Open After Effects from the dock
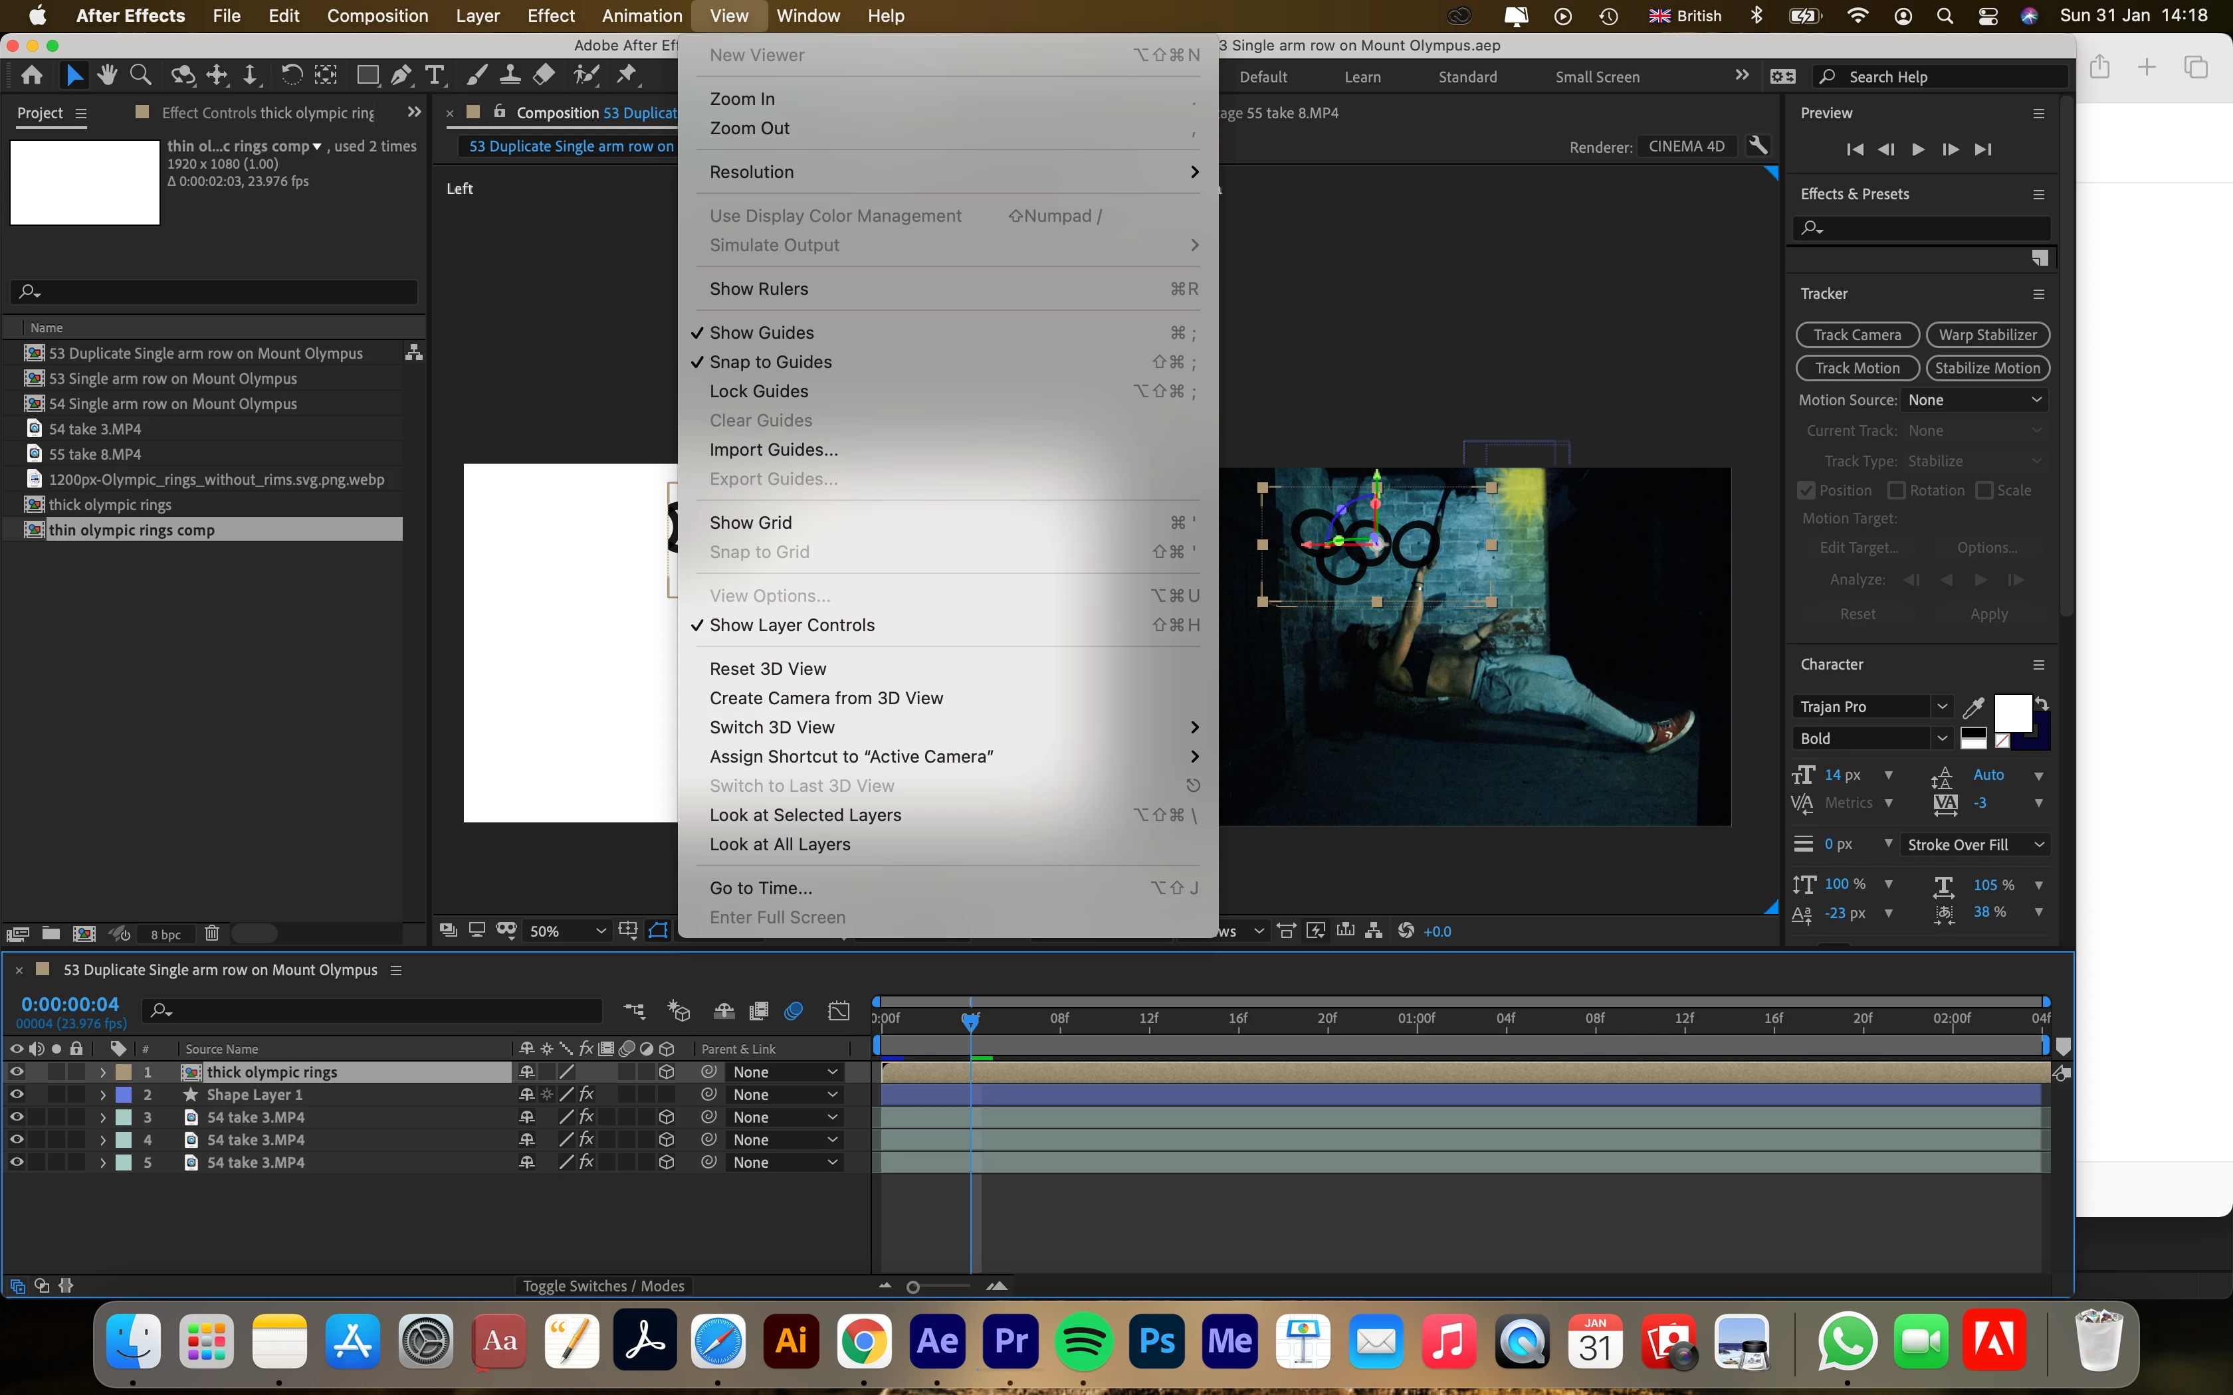This screenshot has height=1395, width=2233. (x=938, y=1341)
